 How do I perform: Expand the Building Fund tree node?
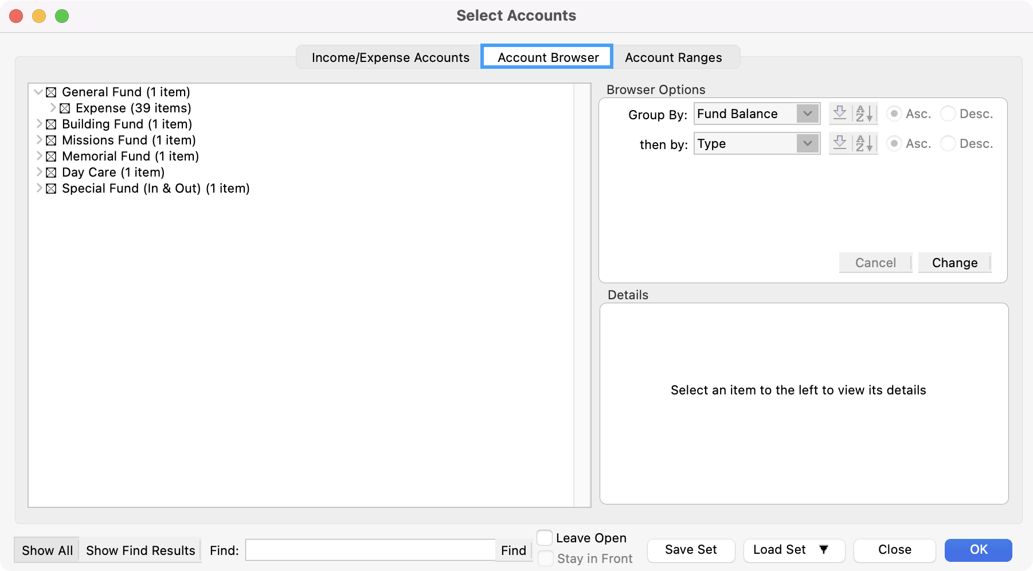coord(38,124)
